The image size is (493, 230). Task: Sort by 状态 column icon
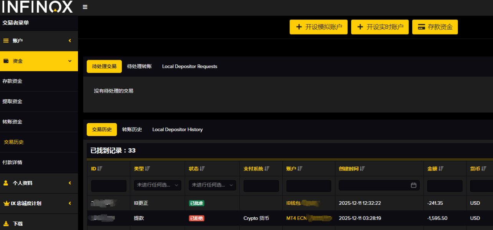coord(203,169)
